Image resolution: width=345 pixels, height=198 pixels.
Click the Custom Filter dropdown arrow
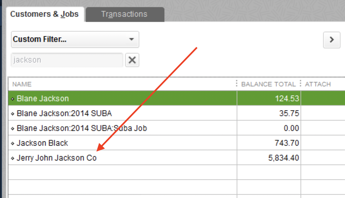point(131,39)
